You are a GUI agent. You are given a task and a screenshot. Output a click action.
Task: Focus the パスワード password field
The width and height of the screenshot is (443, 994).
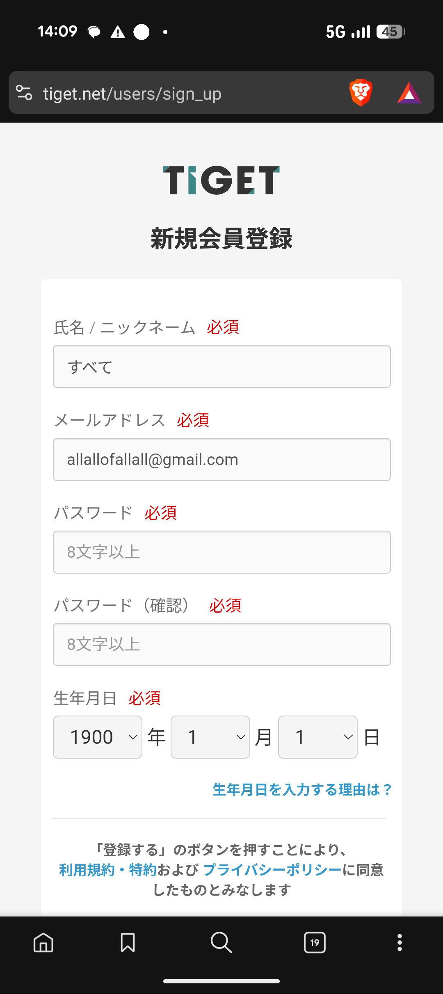point(221,552)
